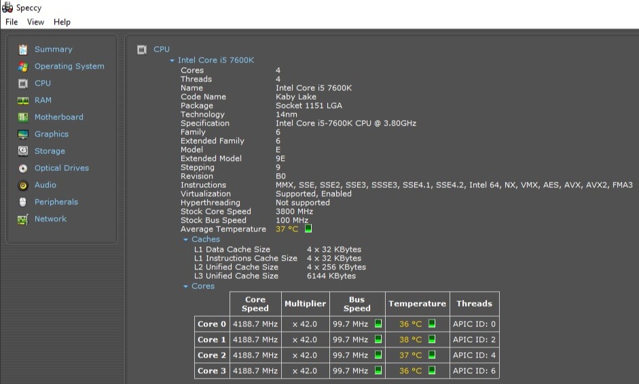The image size is (639, 384).
Task: Select the Optical Drives disc icon
Action: (x=23, y=168)
